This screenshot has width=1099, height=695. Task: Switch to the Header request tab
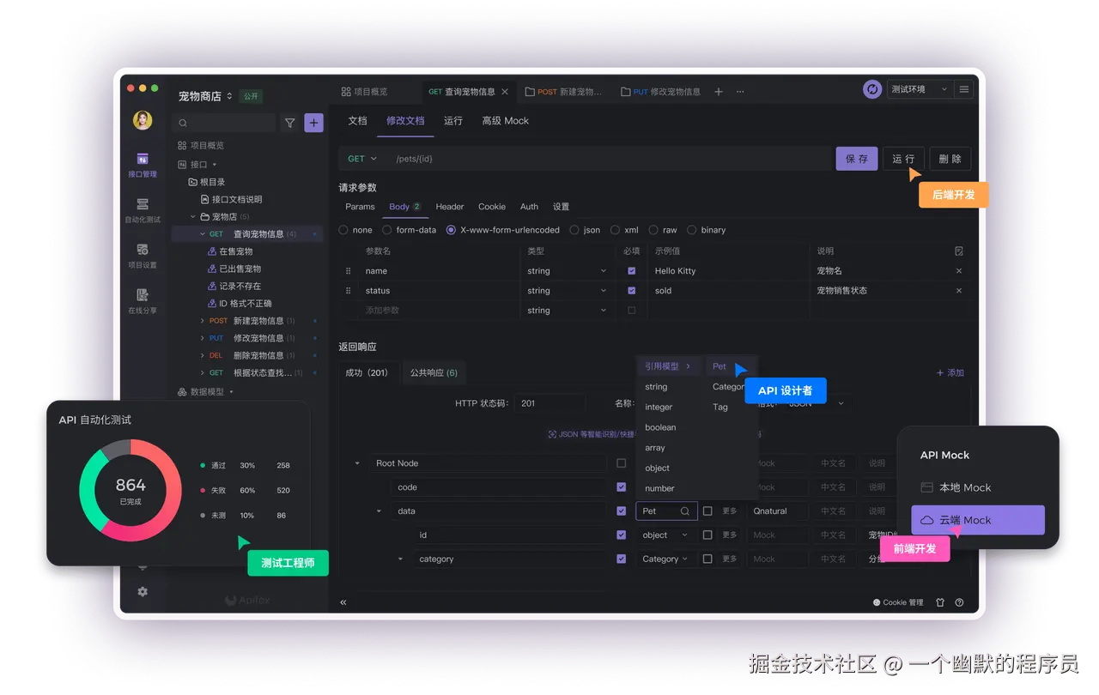coord(449,206)
